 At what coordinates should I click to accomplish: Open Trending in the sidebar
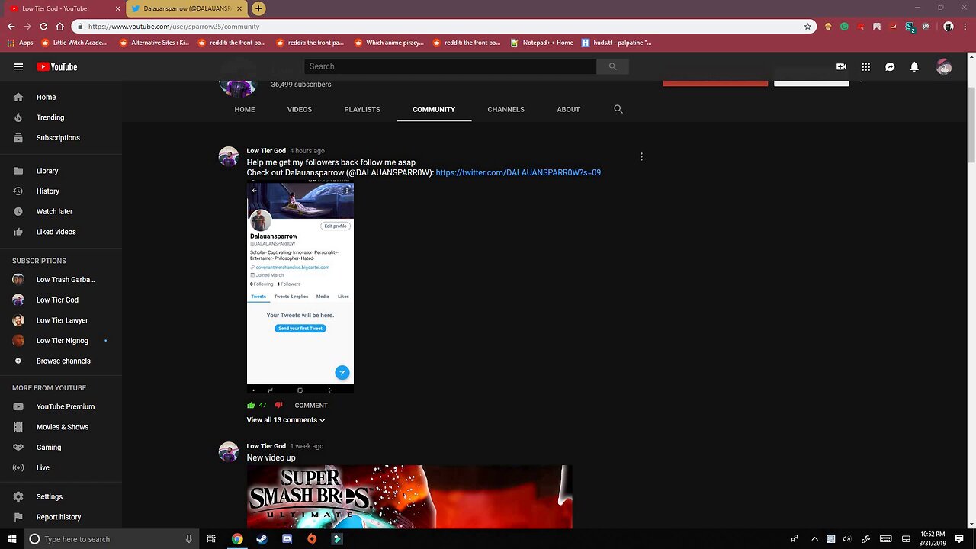pos(61,117)
